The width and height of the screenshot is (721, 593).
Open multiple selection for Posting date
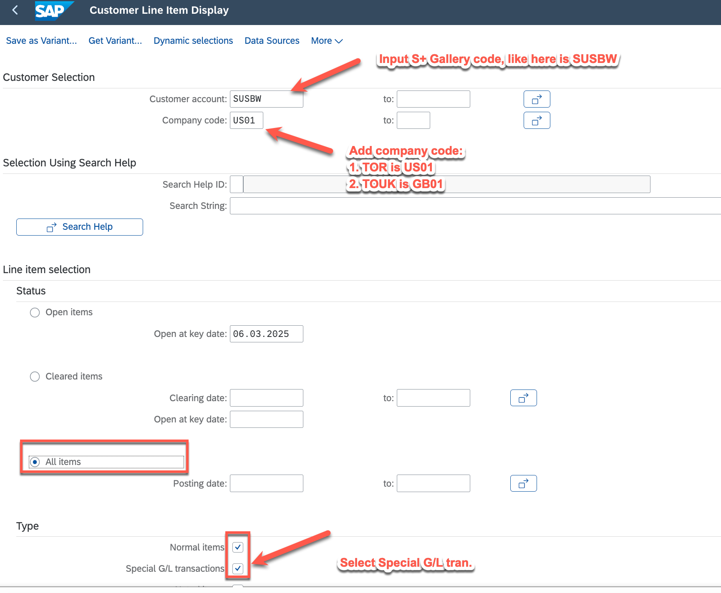(523, 484)
